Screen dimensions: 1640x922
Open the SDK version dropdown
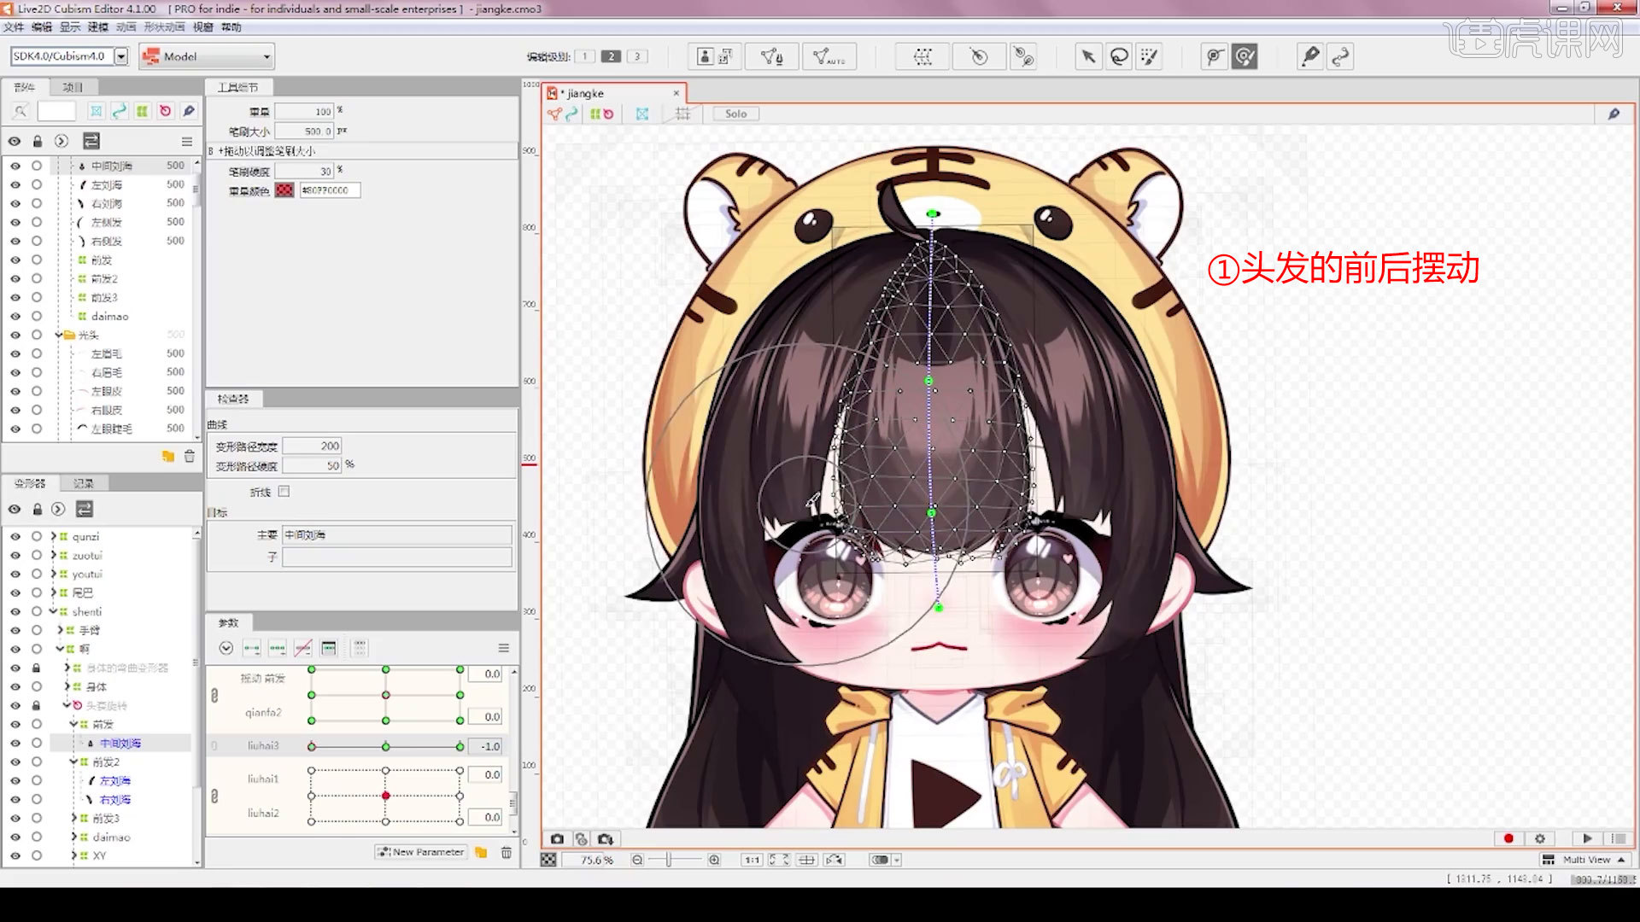click(x=121, y=57)
